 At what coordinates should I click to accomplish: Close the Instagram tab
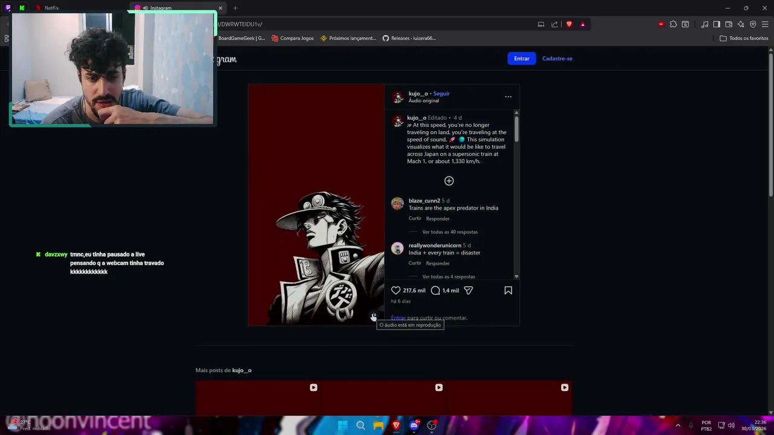pyautogui.click(x=220, y=8)
